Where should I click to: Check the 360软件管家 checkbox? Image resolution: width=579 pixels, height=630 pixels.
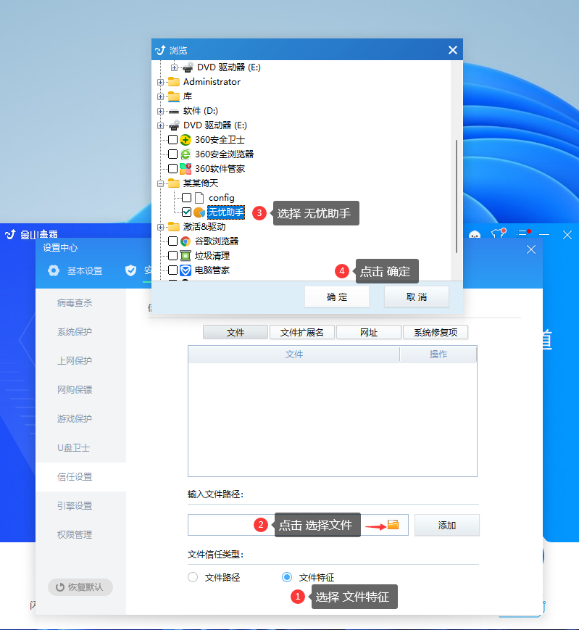172,169
